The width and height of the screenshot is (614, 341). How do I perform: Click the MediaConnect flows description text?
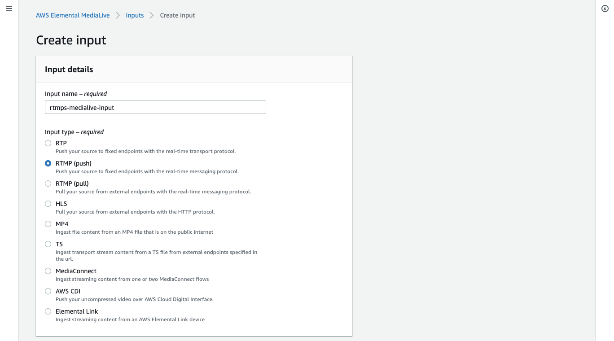coord(132,279)
